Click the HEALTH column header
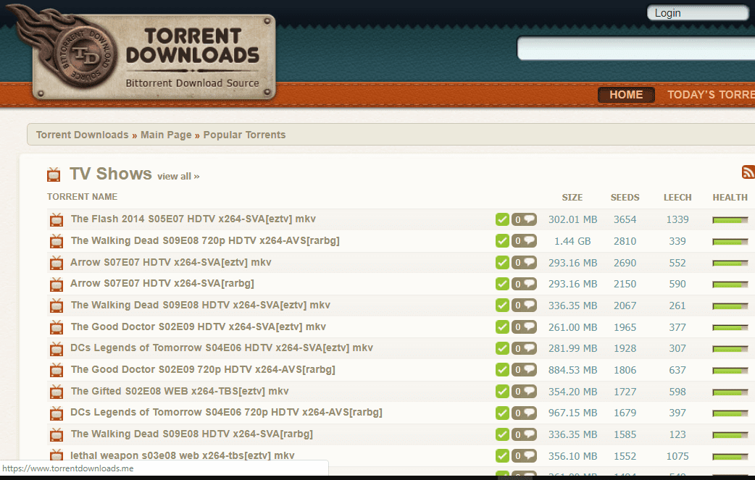 tap(730, 197)
